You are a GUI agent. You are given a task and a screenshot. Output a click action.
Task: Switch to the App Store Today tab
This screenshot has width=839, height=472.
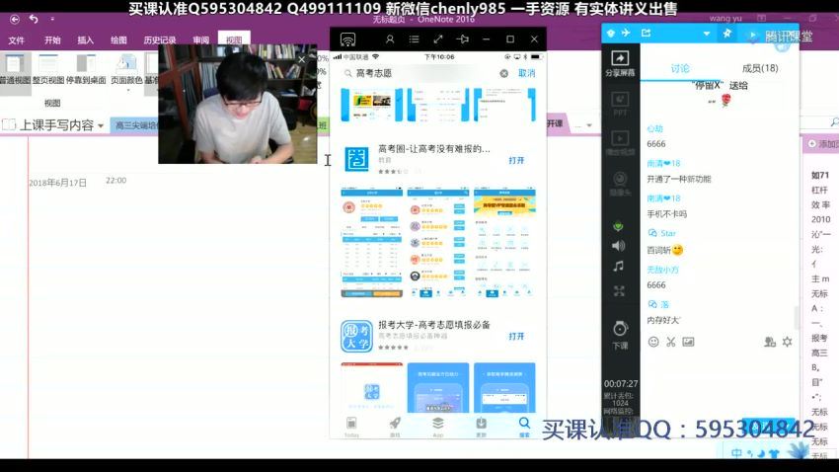(351, 427)
